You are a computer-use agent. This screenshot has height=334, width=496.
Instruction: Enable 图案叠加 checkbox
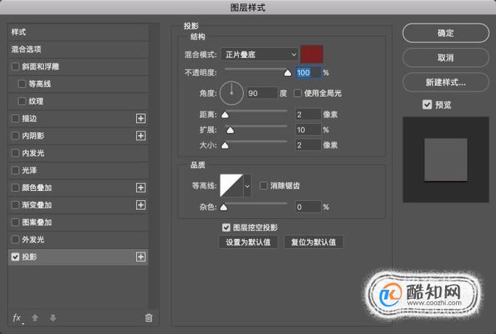pyautogui.click(x=15, y=222)
